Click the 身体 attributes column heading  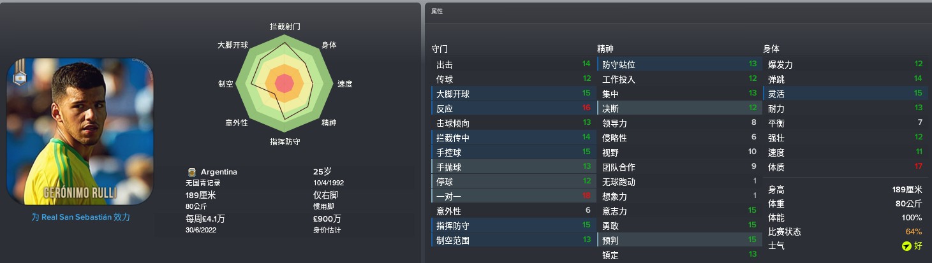[771, 49]
